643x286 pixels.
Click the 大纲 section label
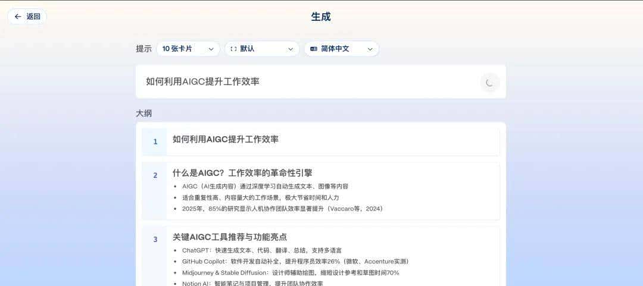[144, 114]
